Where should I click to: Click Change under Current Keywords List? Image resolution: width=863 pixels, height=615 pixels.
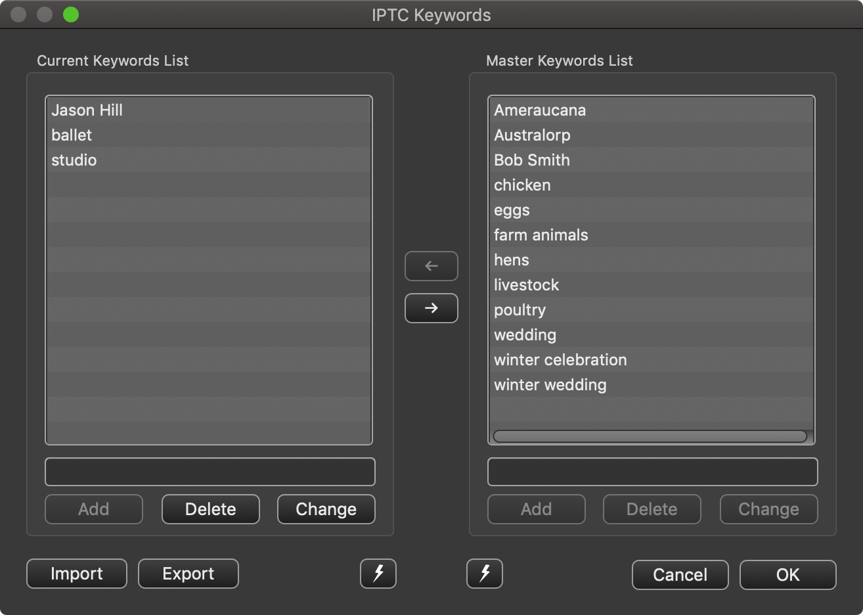tap(326, 509)
